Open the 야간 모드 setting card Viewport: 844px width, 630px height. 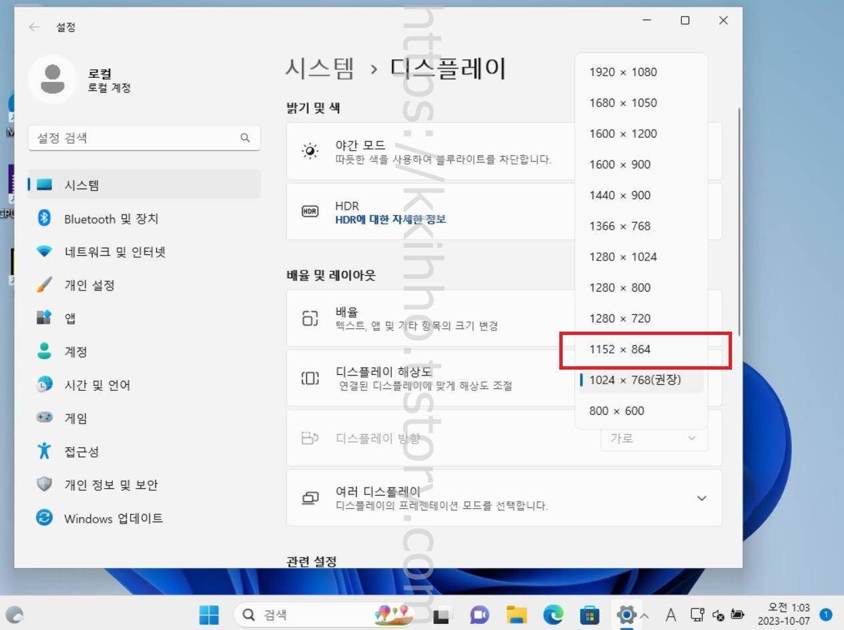click(x=431, y=151)
